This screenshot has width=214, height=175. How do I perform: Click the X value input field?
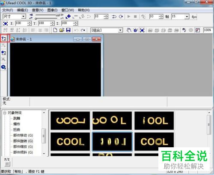tap(21, 23)
